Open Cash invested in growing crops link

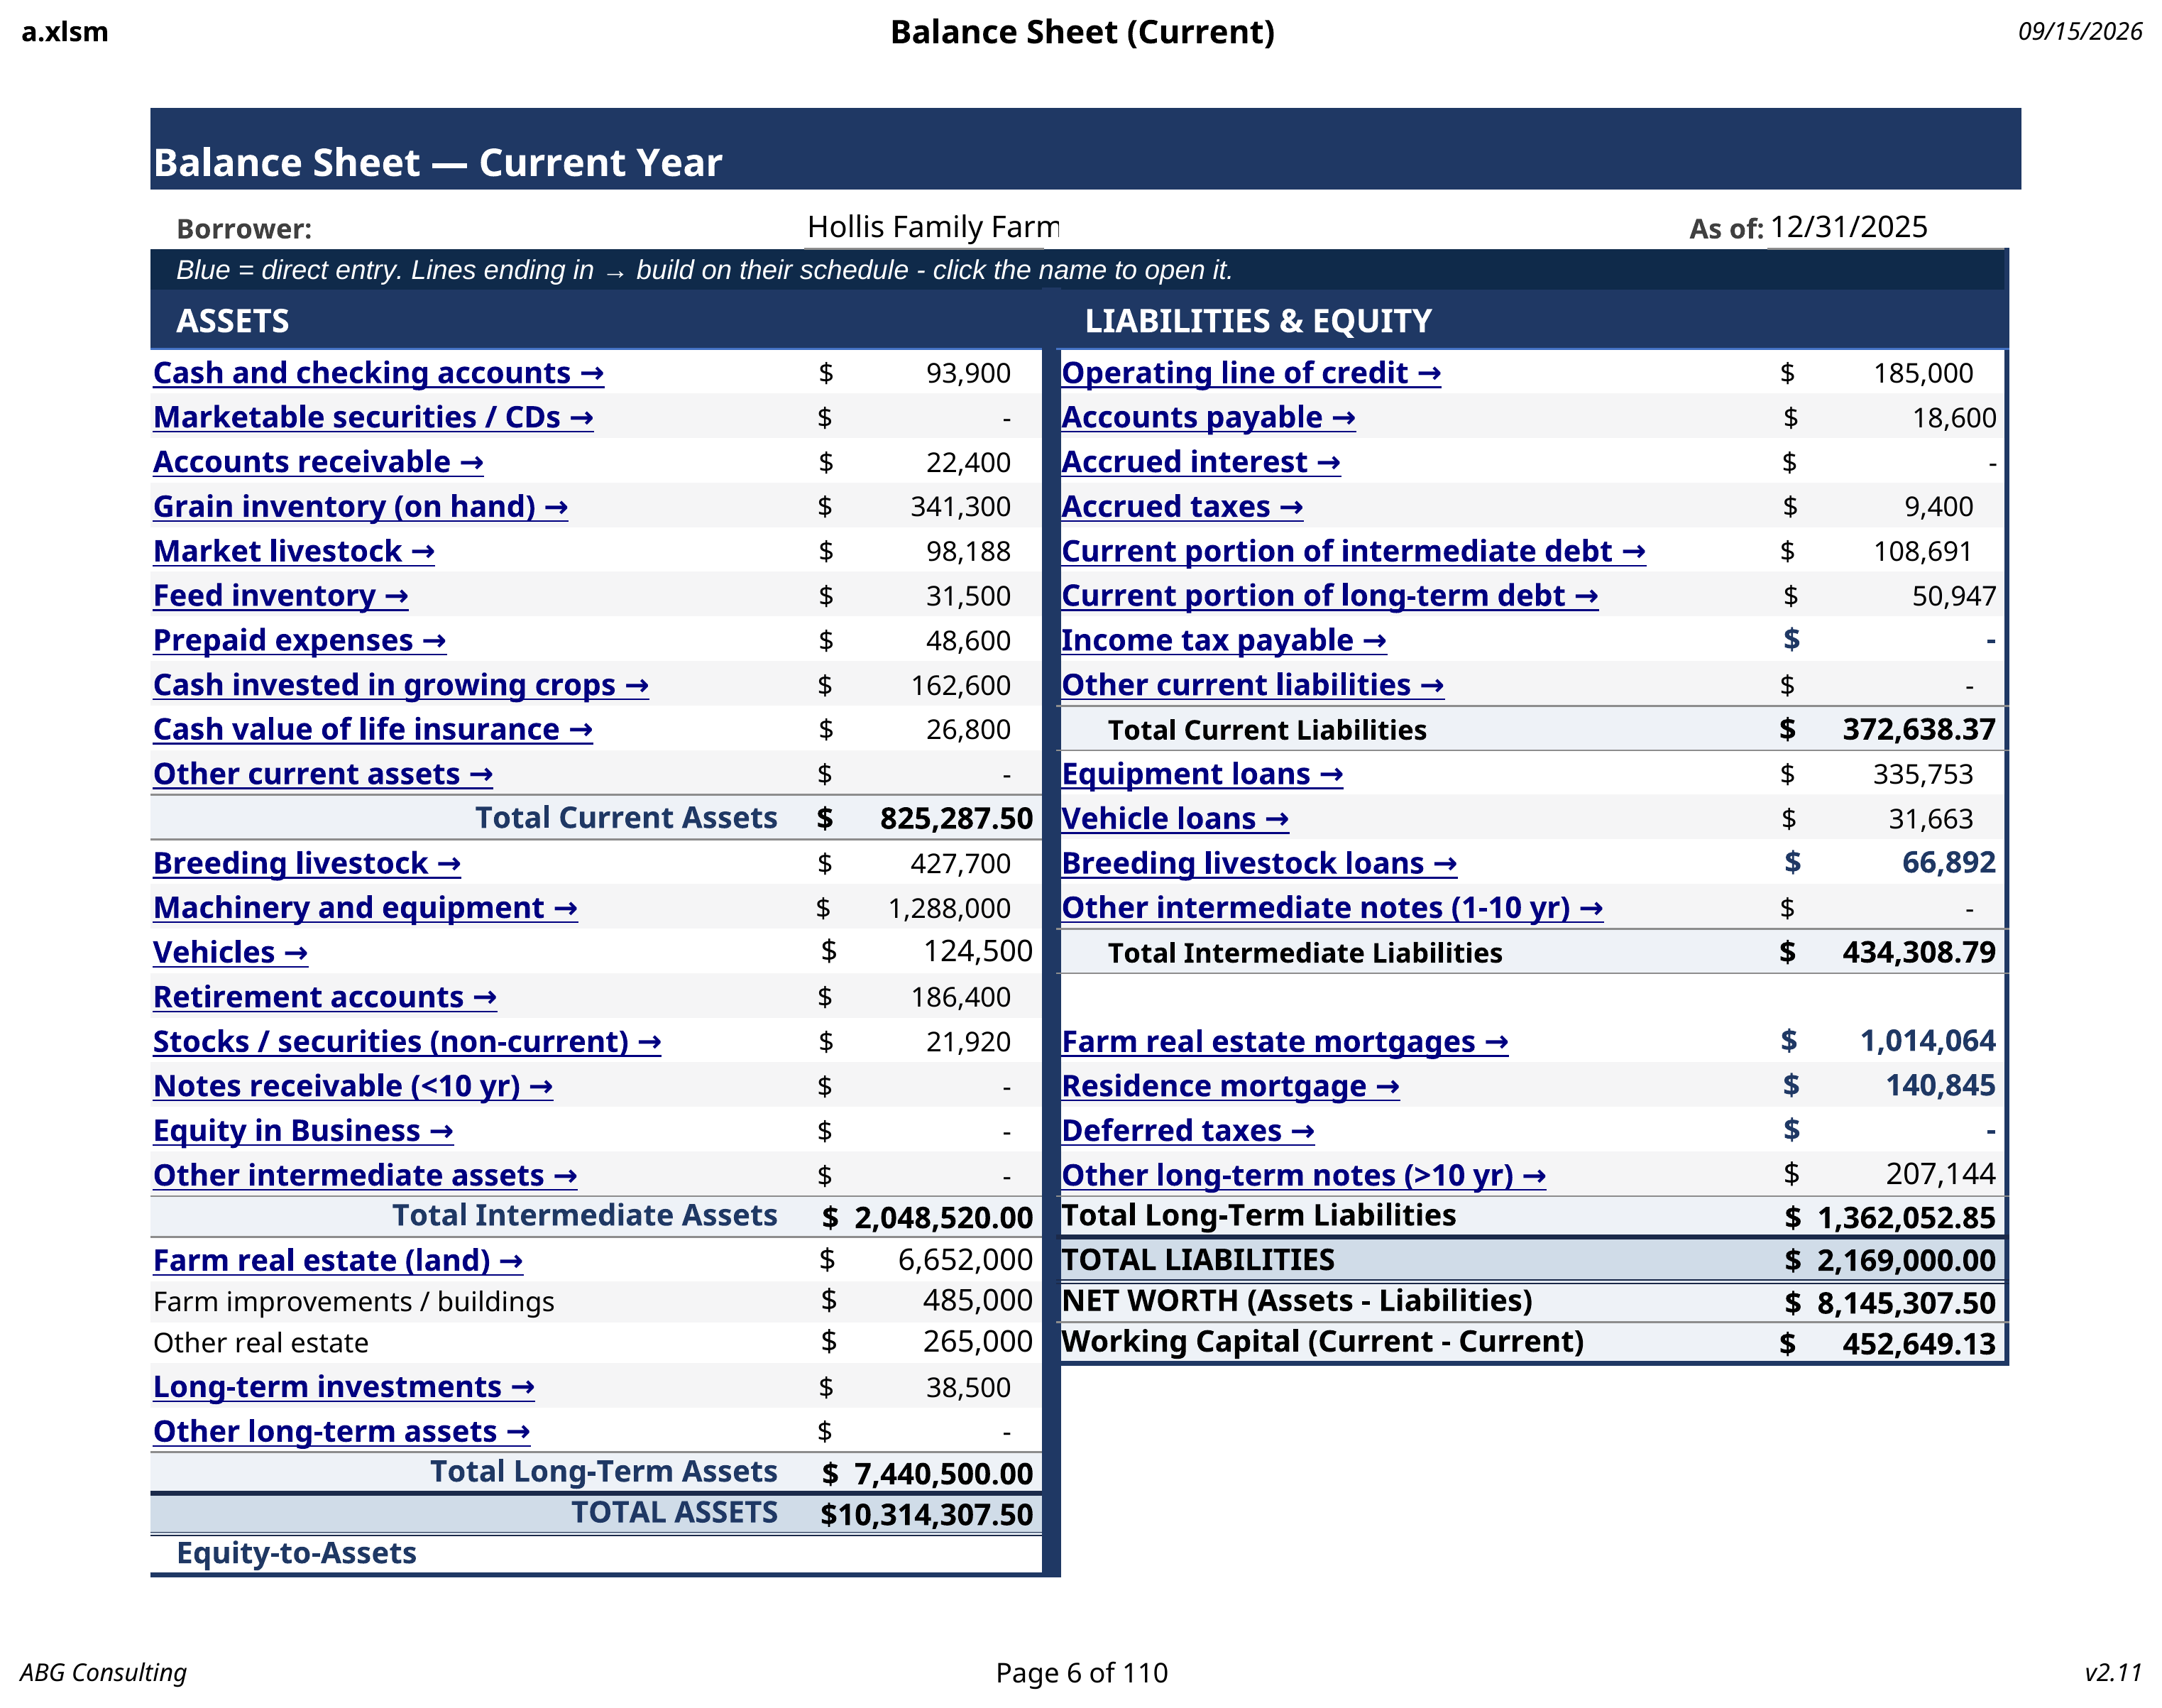(401, 685)
